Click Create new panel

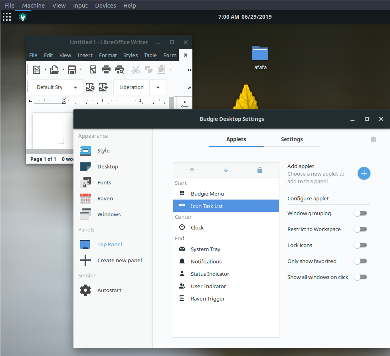[x=120, y=260]
